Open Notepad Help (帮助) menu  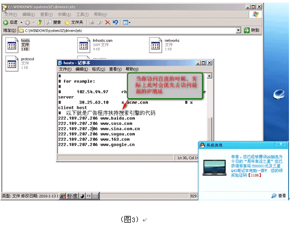pos(132,69)
